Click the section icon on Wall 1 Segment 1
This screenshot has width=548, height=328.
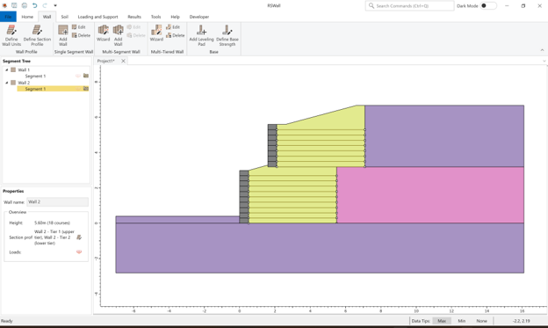[x=86, y=76]
